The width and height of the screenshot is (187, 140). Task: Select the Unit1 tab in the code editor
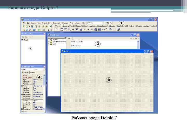tap(70, 38)
